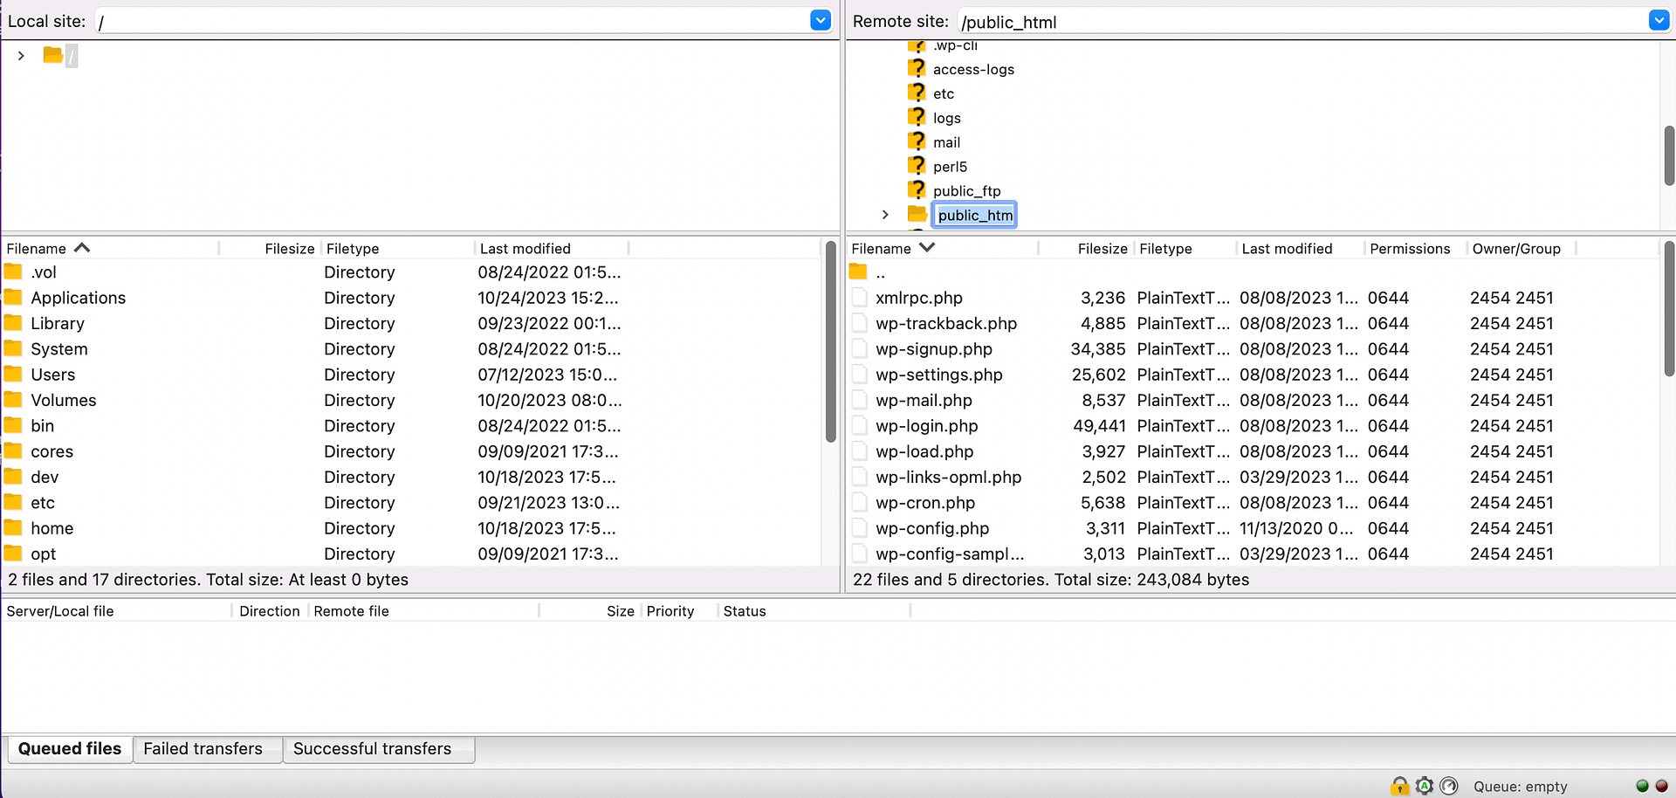1676x798 pixels.
Task: Open the speed limits gauge icon
Action: click(x=1449, y=786)
